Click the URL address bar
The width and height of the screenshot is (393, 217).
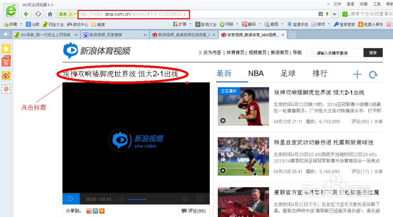coord(134,14)
